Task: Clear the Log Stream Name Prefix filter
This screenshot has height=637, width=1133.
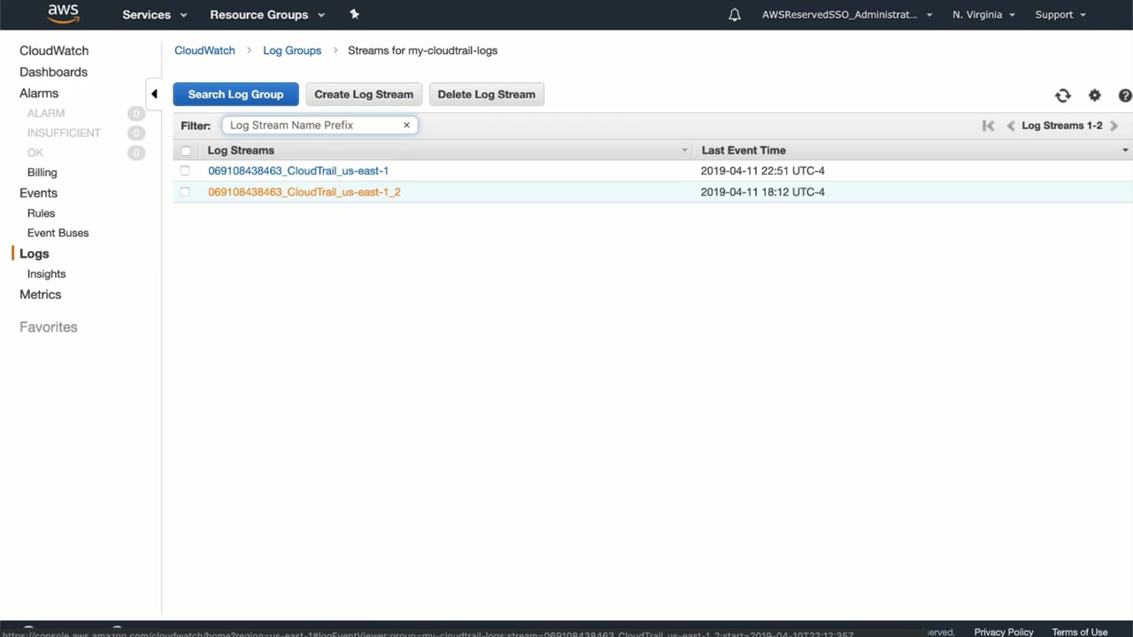Action: pos(406,125)
